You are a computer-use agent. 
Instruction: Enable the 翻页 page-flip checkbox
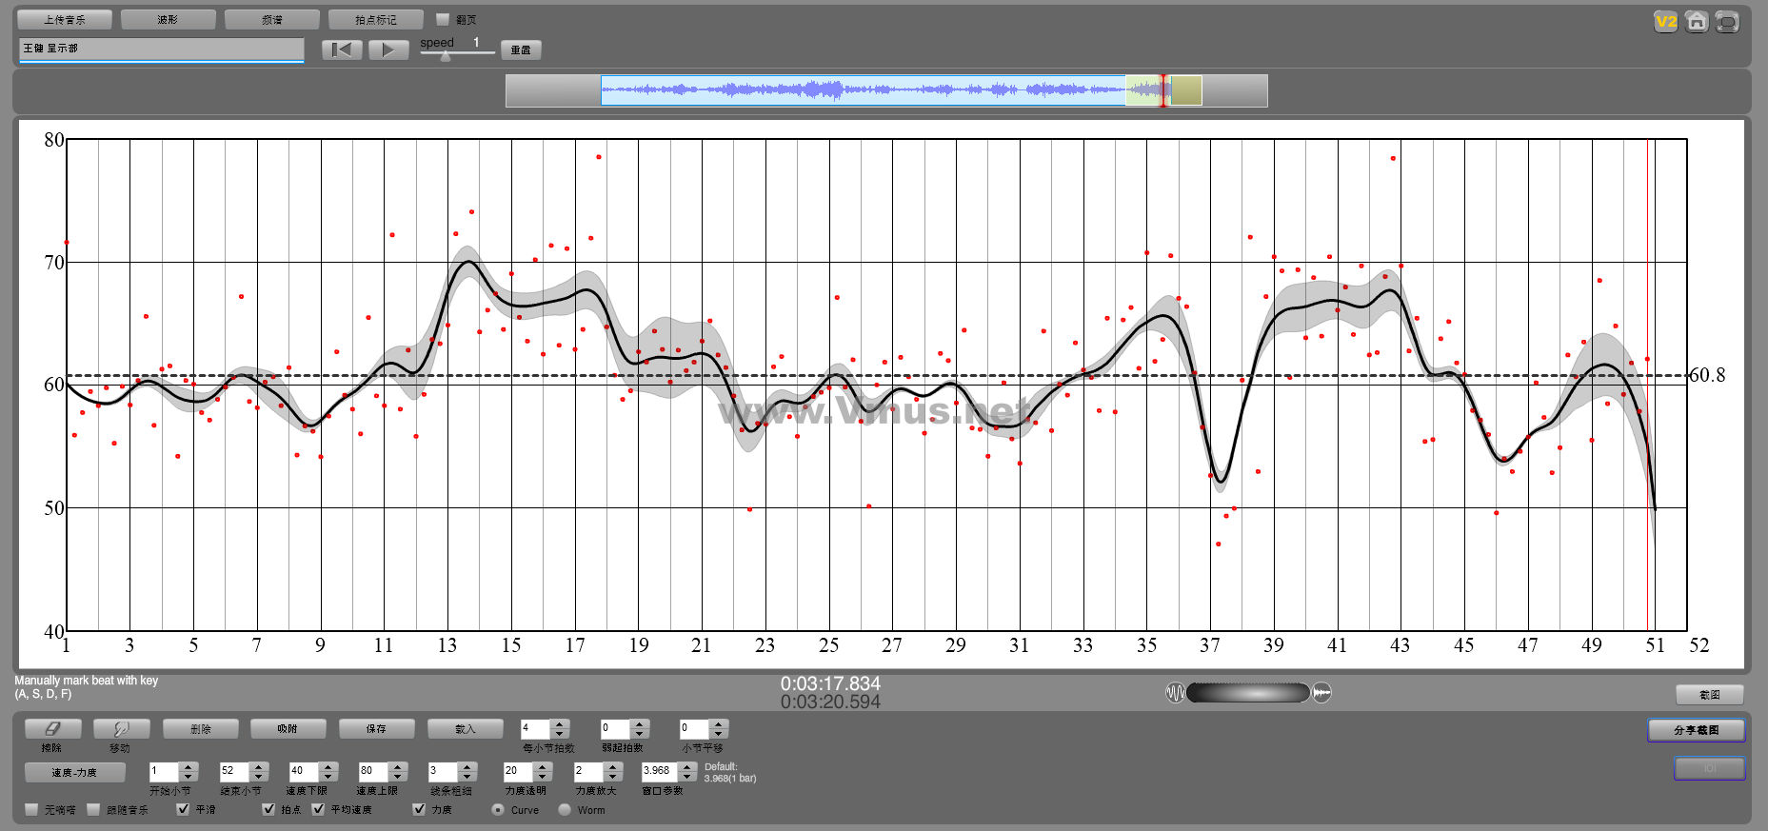[443, 19]
